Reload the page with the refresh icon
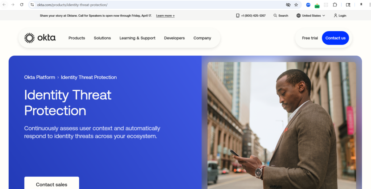Image resolution: width=371 pixels, height=189 pixels. [x=22, y=5]
